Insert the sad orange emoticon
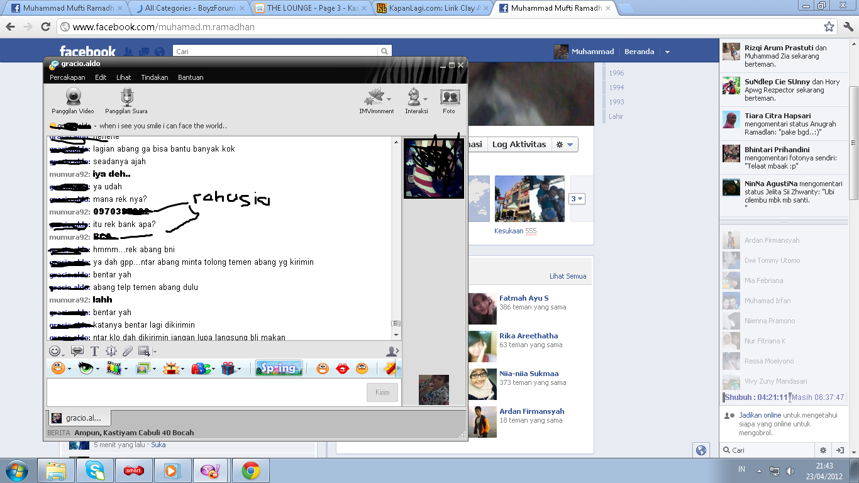Image resolution: width=859 pixels, height=483 pixels. pyautogui.click(x=362, y=368)
